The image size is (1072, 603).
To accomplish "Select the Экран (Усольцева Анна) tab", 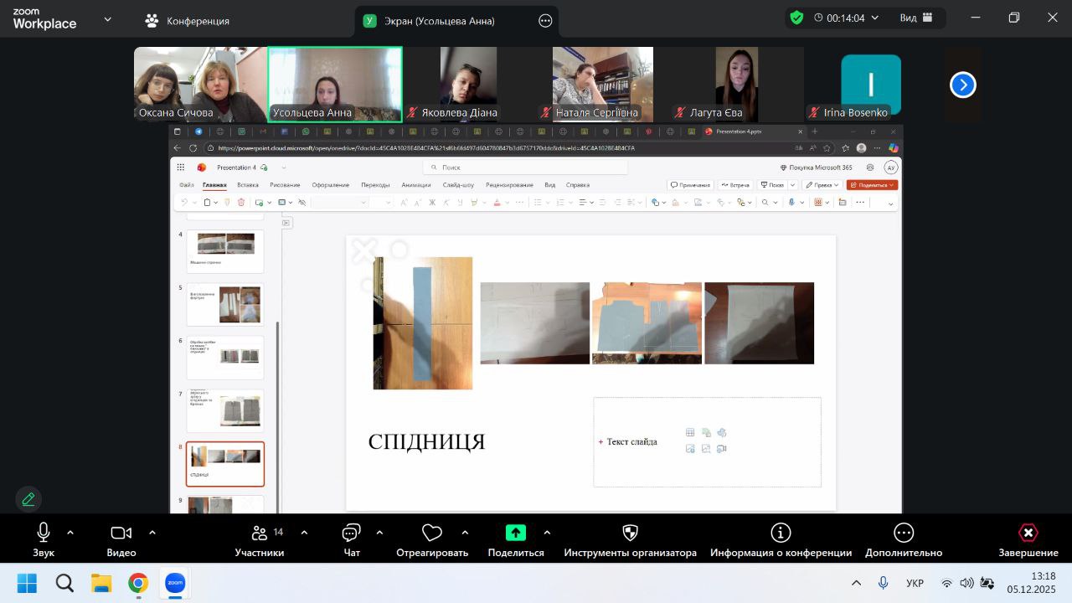I will coord(441,21).
